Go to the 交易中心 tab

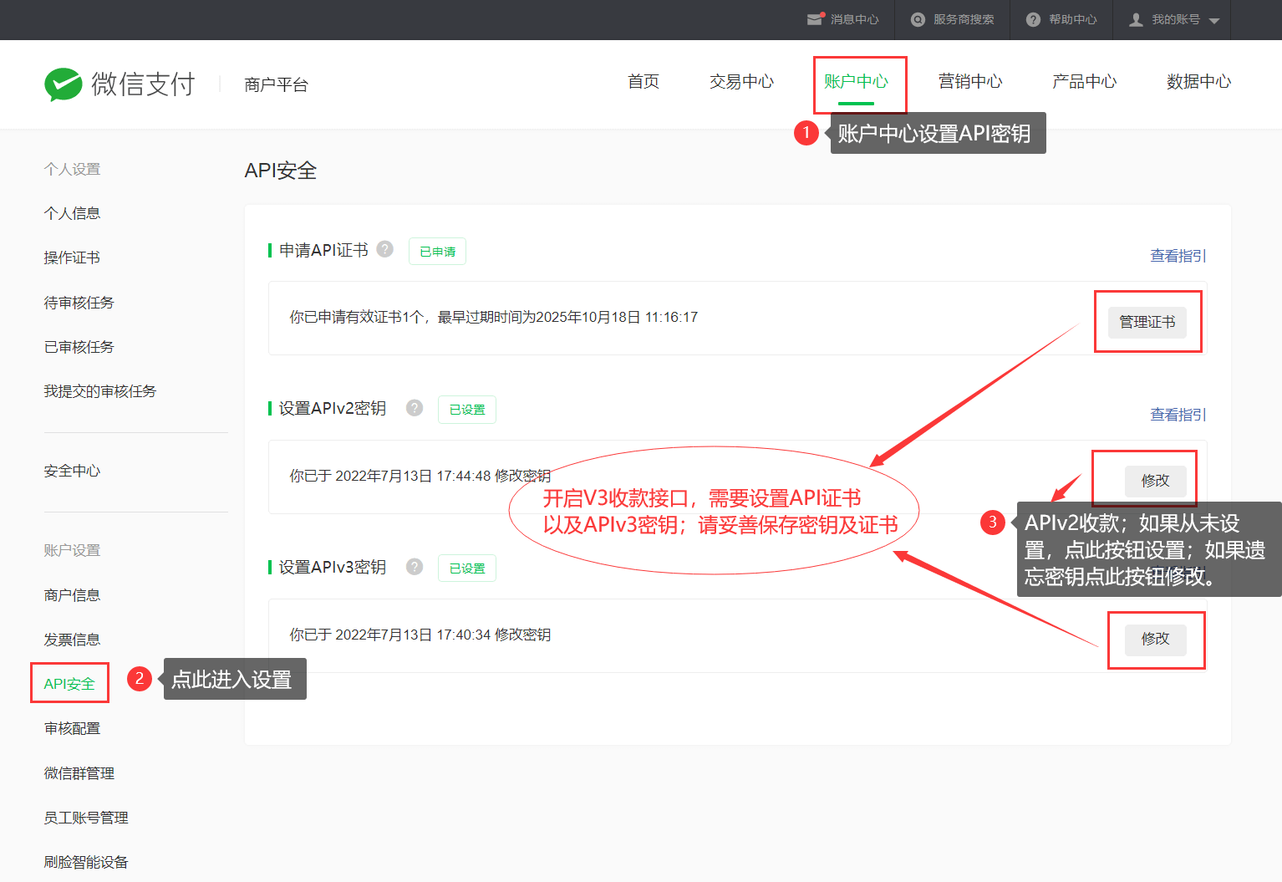741,82
